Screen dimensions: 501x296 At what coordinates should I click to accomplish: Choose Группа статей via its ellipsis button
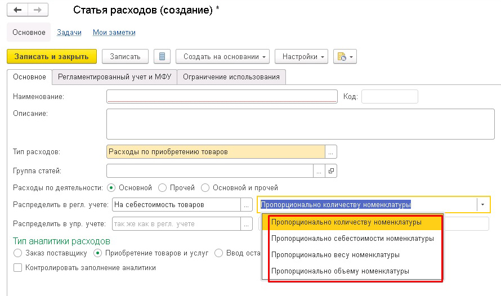coord(319,171)
